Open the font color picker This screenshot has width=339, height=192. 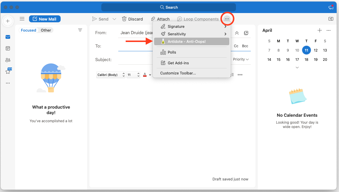(145, 75)
